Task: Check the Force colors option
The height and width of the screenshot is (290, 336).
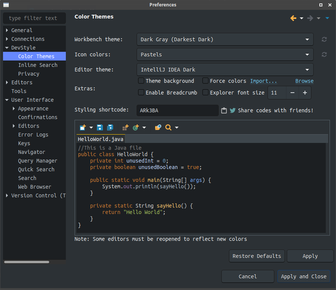Action: [x=205, y=81]
